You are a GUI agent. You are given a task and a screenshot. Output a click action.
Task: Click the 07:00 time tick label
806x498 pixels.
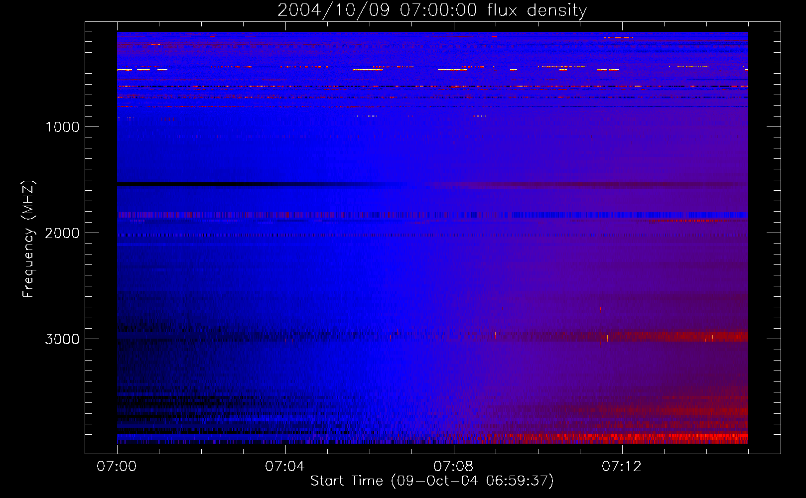tap(117, 467)
